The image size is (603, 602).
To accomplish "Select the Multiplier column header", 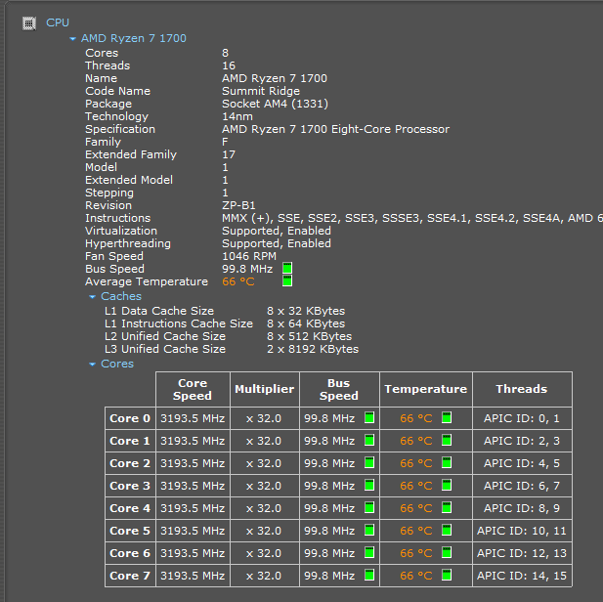I will 265,389.
